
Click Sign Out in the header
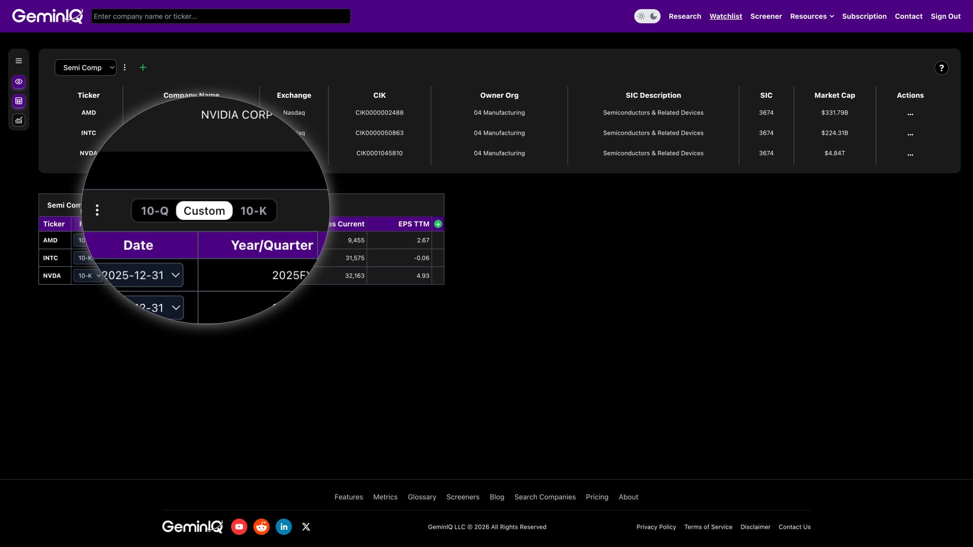(x=946, y=16)
